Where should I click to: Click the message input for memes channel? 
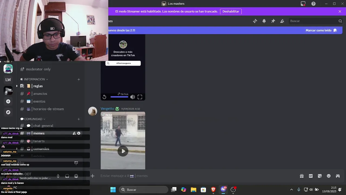pos(197,176)
